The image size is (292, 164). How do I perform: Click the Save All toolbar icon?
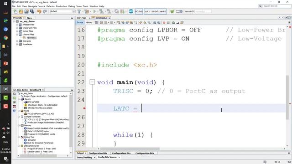(x=32, y=11)
